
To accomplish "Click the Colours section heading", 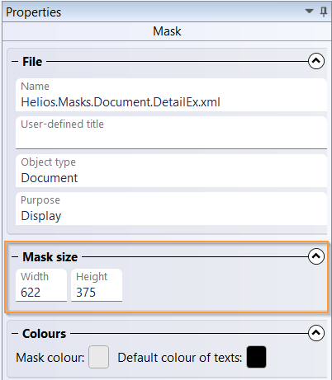I will 44,334.
